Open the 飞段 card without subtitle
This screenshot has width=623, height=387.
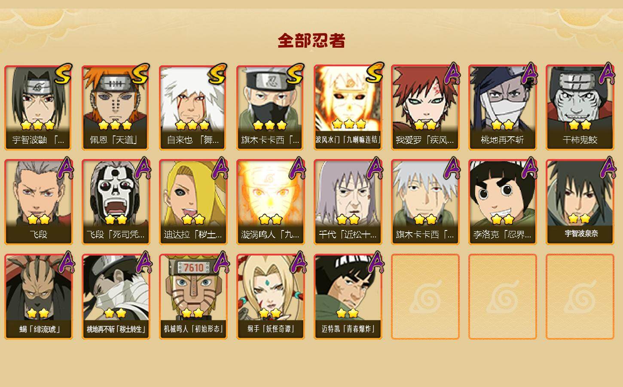38,202
